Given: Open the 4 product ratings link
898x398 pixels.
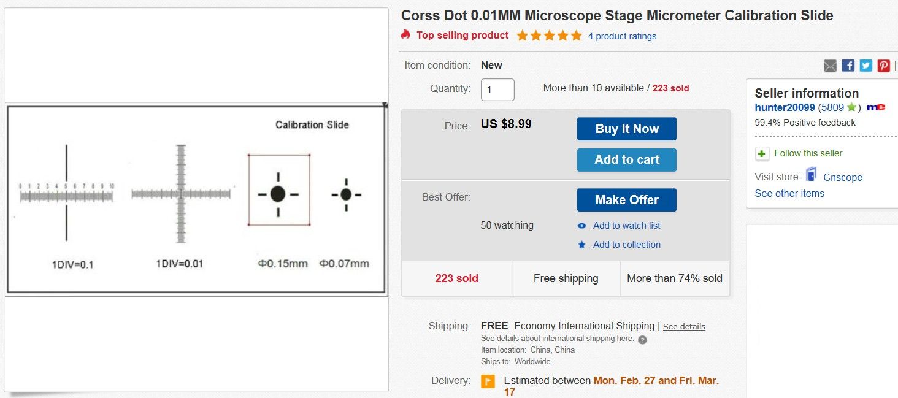Looking at the screenshot, I should click(x=622, y=36).
